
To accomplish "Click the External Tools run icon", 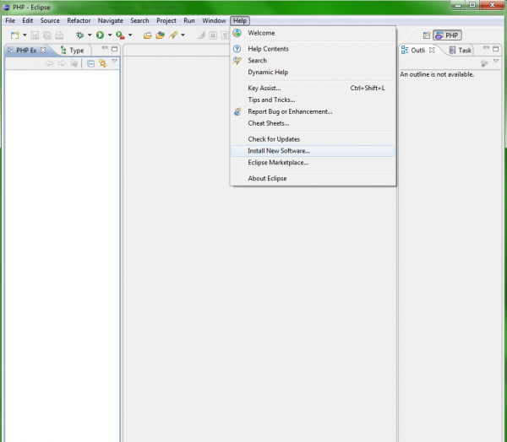I will pyautogui.click(x=120, y=35).
